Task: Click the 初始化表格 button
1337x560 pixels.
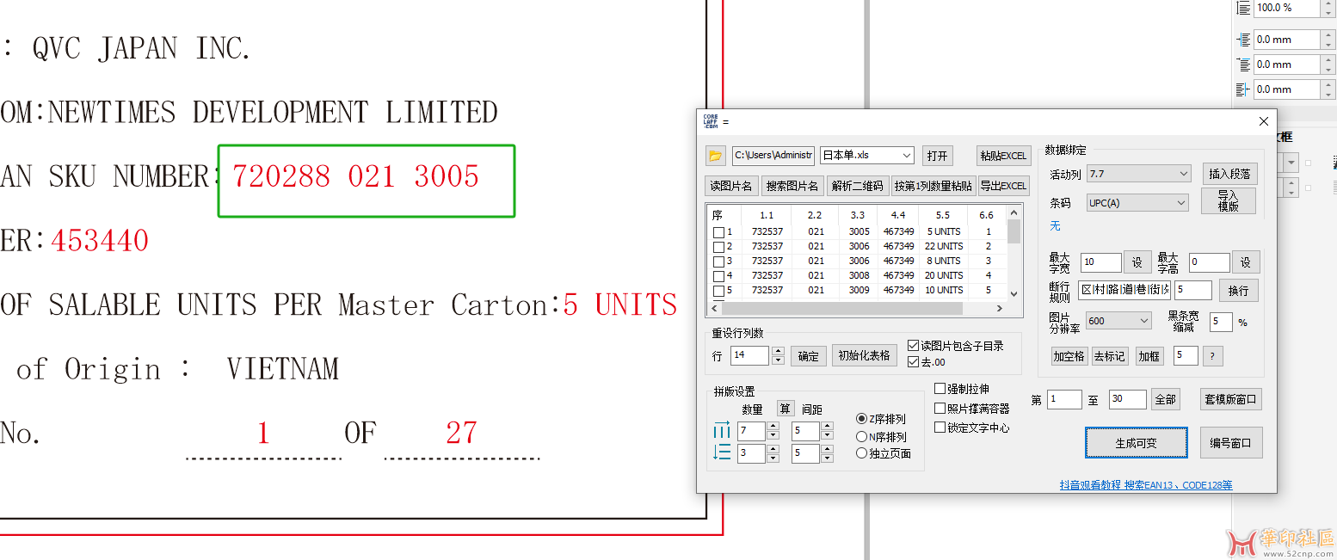Action: (x=865, y=356)
